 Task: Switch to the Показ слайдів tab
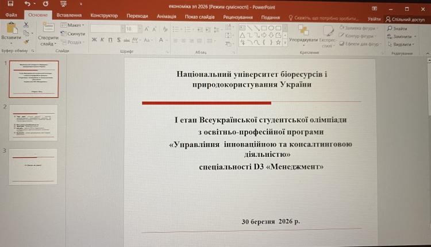pyautogui.click(x=199, y=17)
